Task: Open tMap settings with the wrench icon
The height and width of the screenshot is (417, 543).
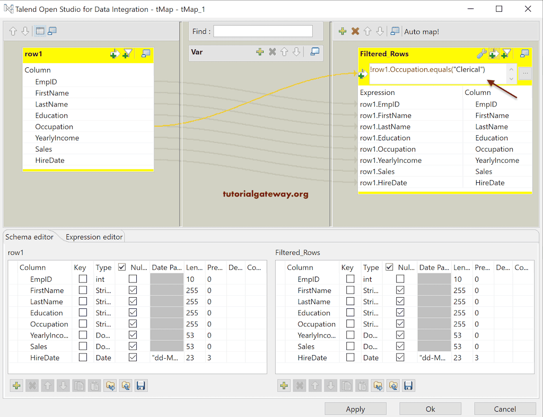Action: coord(482,52)
